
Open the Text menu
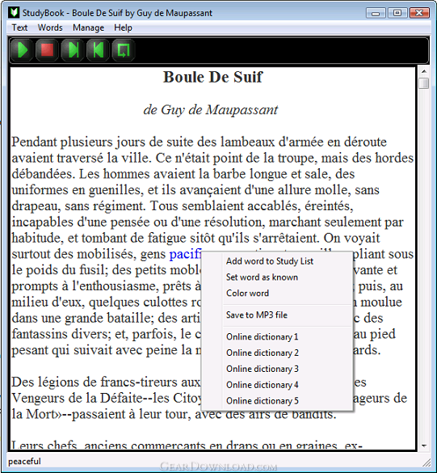click(19, 27)
